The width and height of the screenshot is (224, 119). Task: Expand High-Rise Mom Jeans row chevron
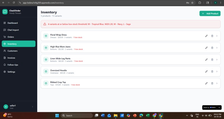[x=217, y=48]
